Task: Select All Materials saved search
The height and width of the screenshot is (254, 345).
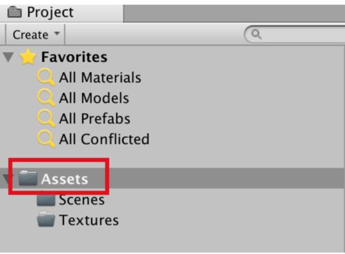Action: point(100,77)
